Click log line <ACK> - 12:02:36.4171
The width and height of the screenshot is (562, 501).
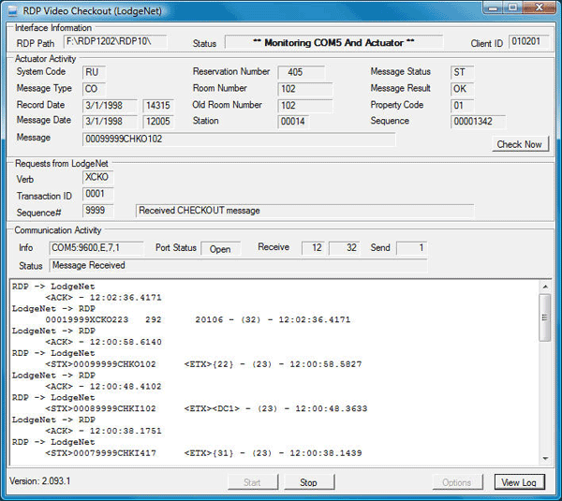pos(103,298)
